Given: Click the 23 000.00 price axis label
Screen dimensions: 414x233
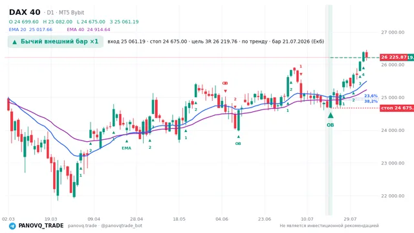Looking at the screenshot, I should pyautogui.click(x=393, y=163).
